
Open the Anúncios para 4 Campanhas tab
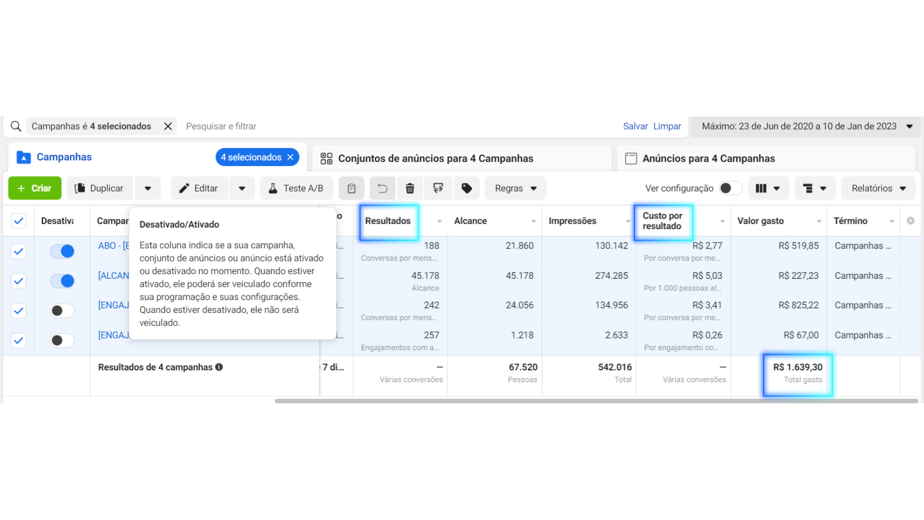[708, 158]
